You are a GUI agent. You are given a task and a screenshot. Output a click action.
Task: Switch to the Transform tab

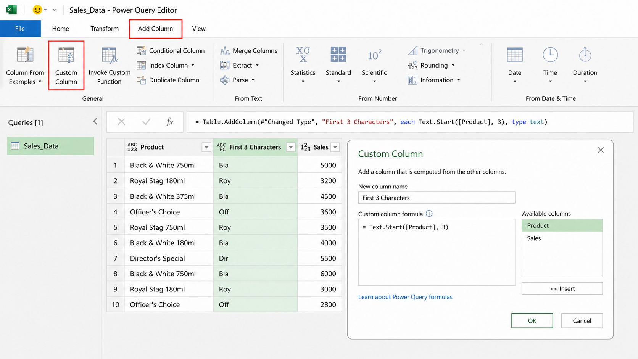pyautogui.click(x=105, y=29)
